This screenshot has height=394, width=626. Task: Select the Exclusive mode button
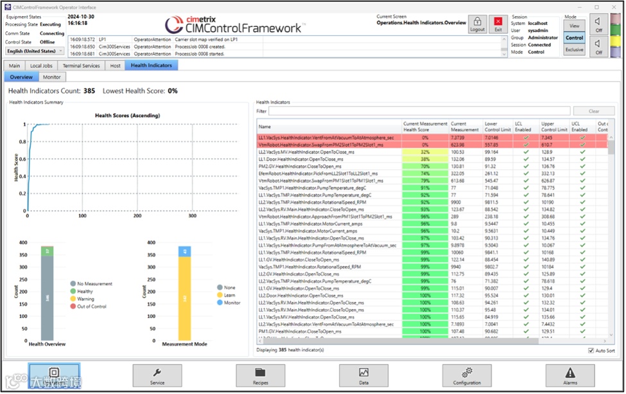click(x=575, y=50)
